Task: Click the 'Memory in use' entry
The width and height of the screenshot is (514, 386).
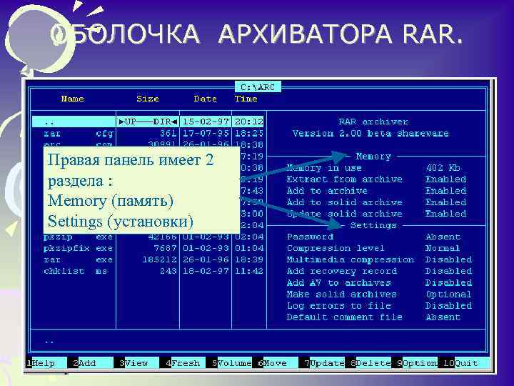Action: (x=324, y=168)
